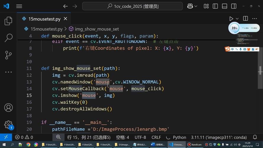Select interpreter 3.11.11 imagecp311 conda
This screenshot has width=263, height=148.
point(219,137)
